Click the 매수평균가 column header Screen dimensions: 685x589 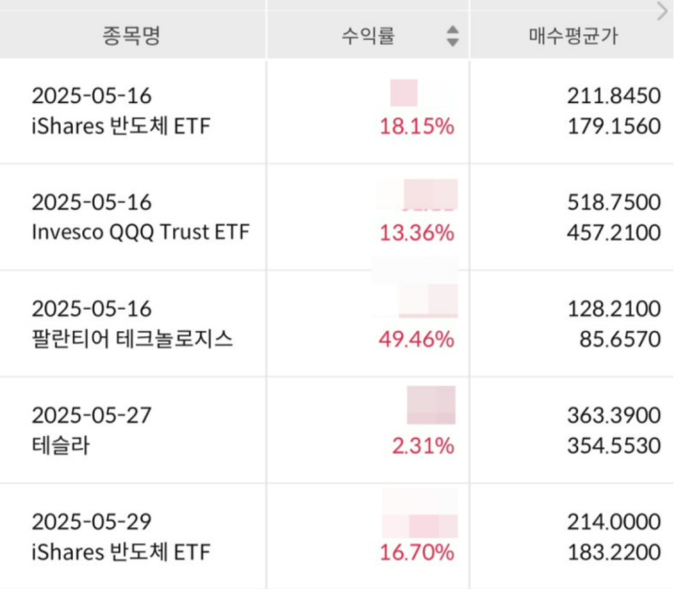[x=573, y=35]
